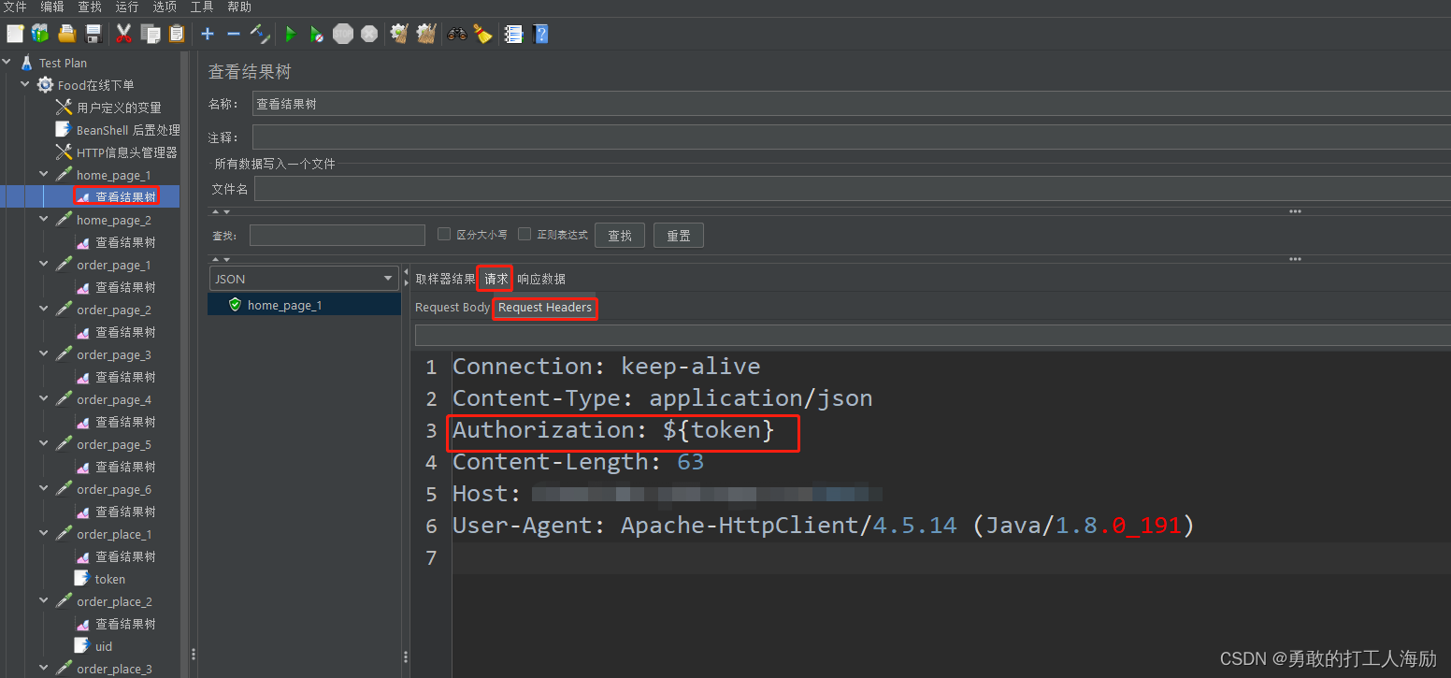The height and width of the screenshot is (678, 1451).
Task: Click the Paste clipboard icon
Action: (177, 34)
